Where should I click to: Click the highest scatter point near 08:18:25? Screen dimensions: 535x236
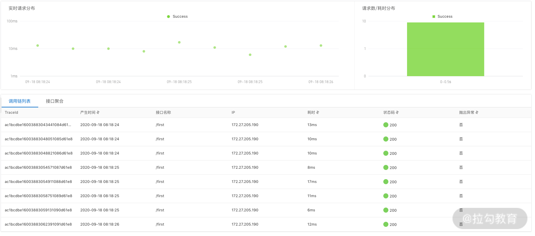point(179,42)
